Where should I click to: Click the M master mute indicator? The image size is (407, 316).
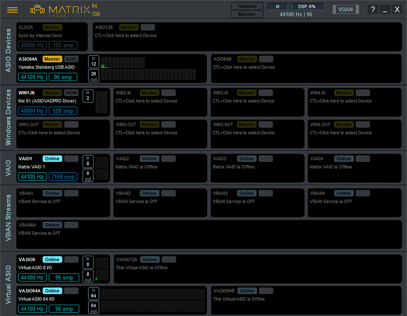tap(277, 6)
